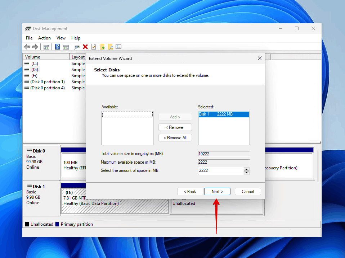Open the View menu
This screenshot has height=258, width=345.
[61, 38]
